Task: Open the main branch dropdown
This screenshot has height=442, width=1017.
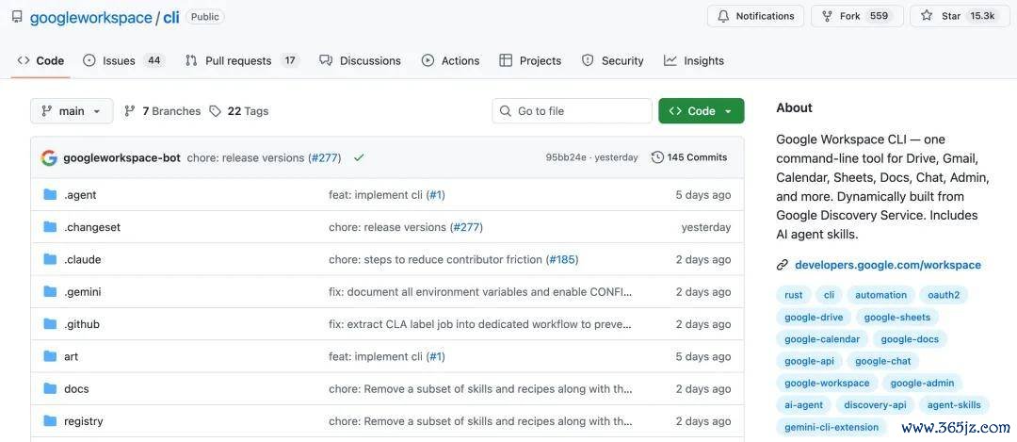Action: (72, 111)
